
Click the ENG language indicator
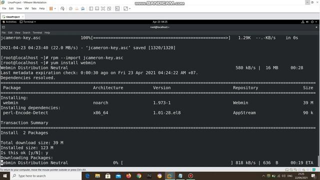click(290, 175)
